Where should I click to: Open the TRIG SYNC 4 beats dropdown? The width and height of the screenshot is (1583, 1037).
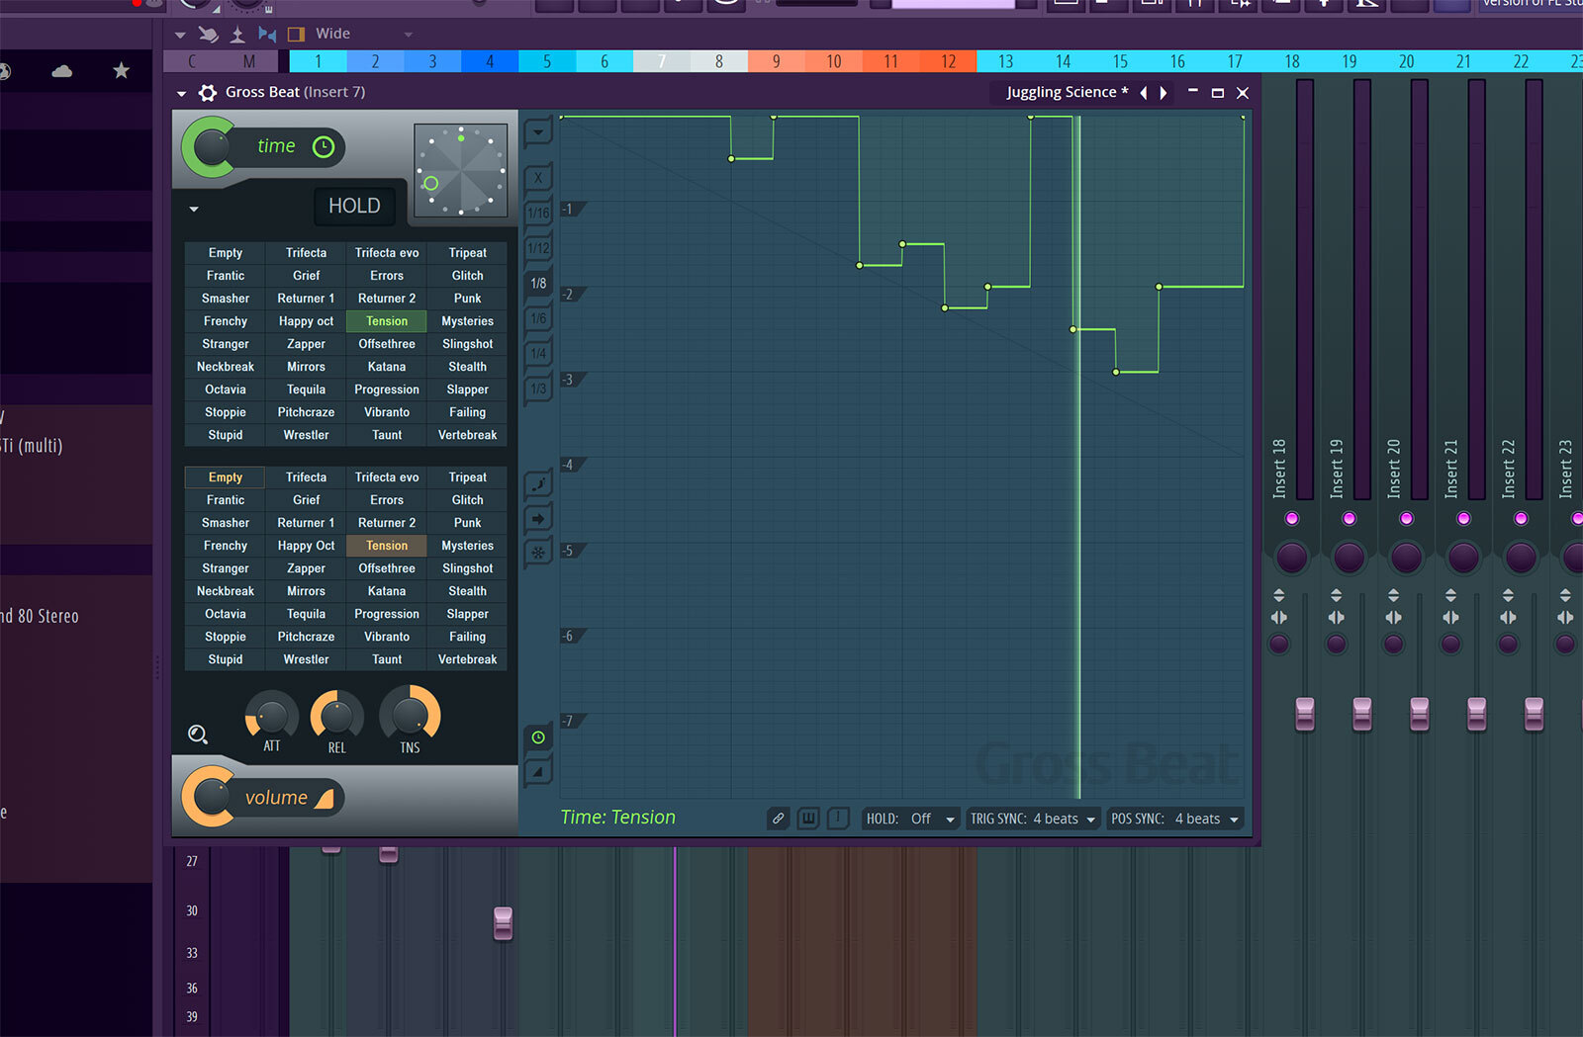[x=1033, y=819]
